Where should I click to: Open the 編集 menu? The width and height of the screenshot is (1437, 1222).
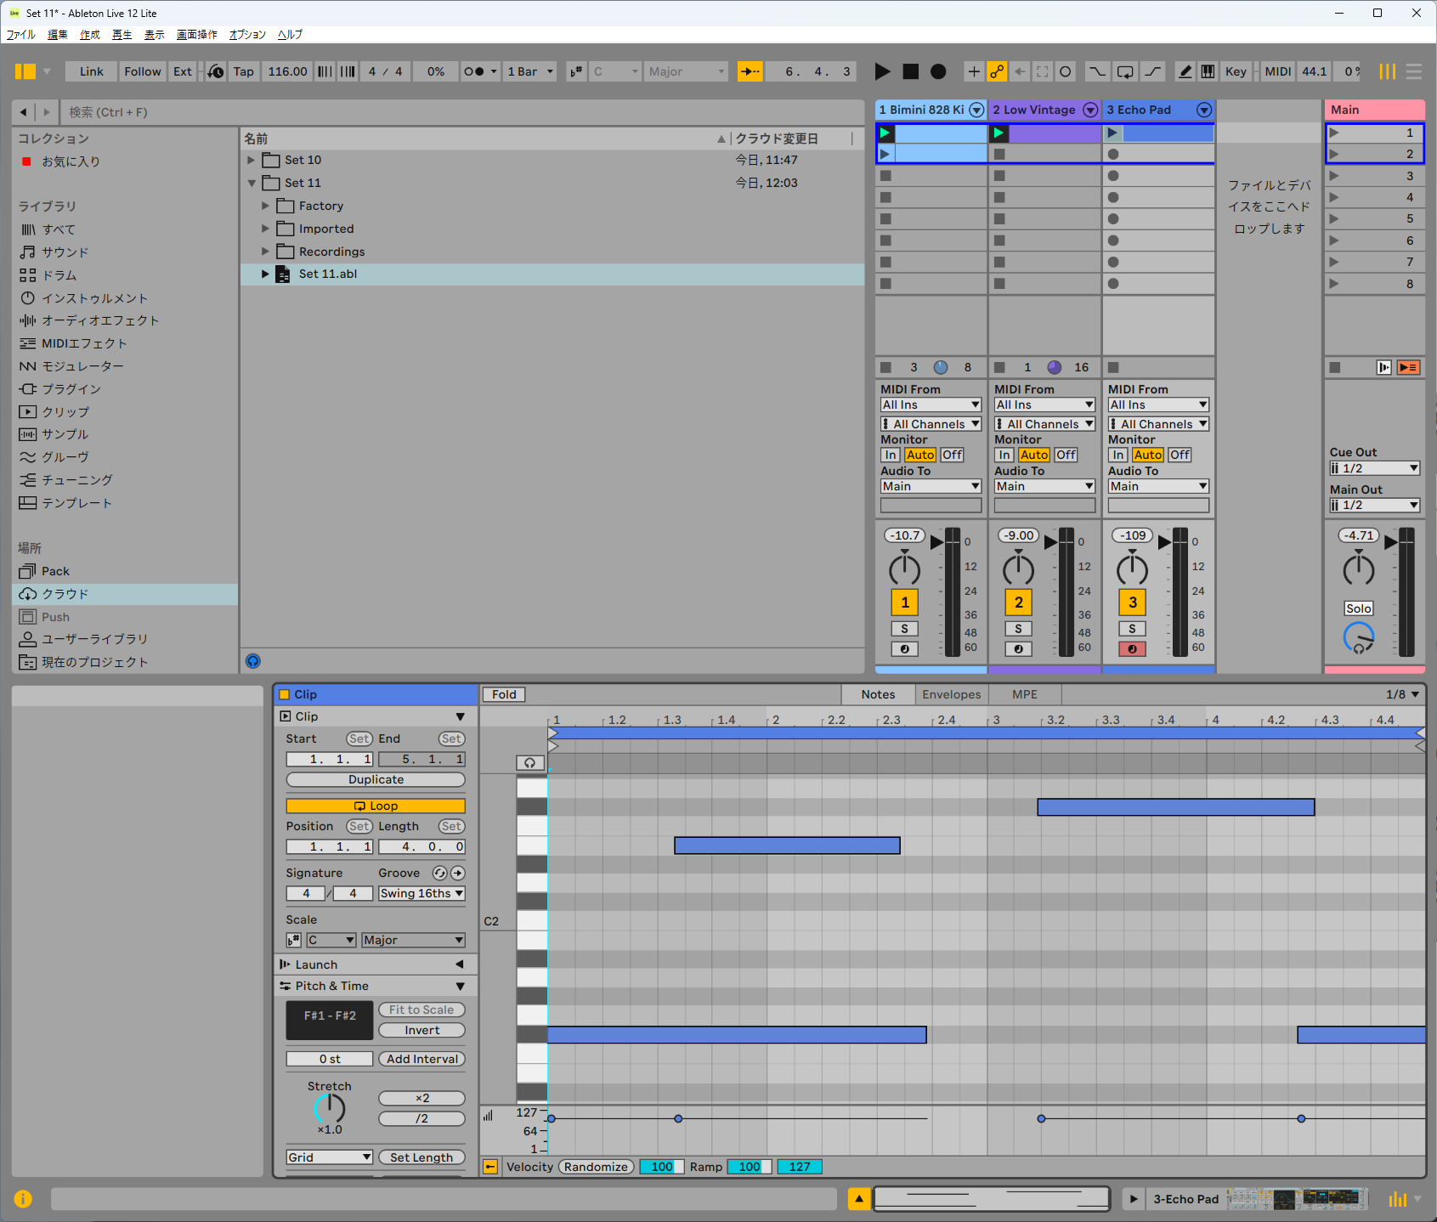(x=58, y=35)
